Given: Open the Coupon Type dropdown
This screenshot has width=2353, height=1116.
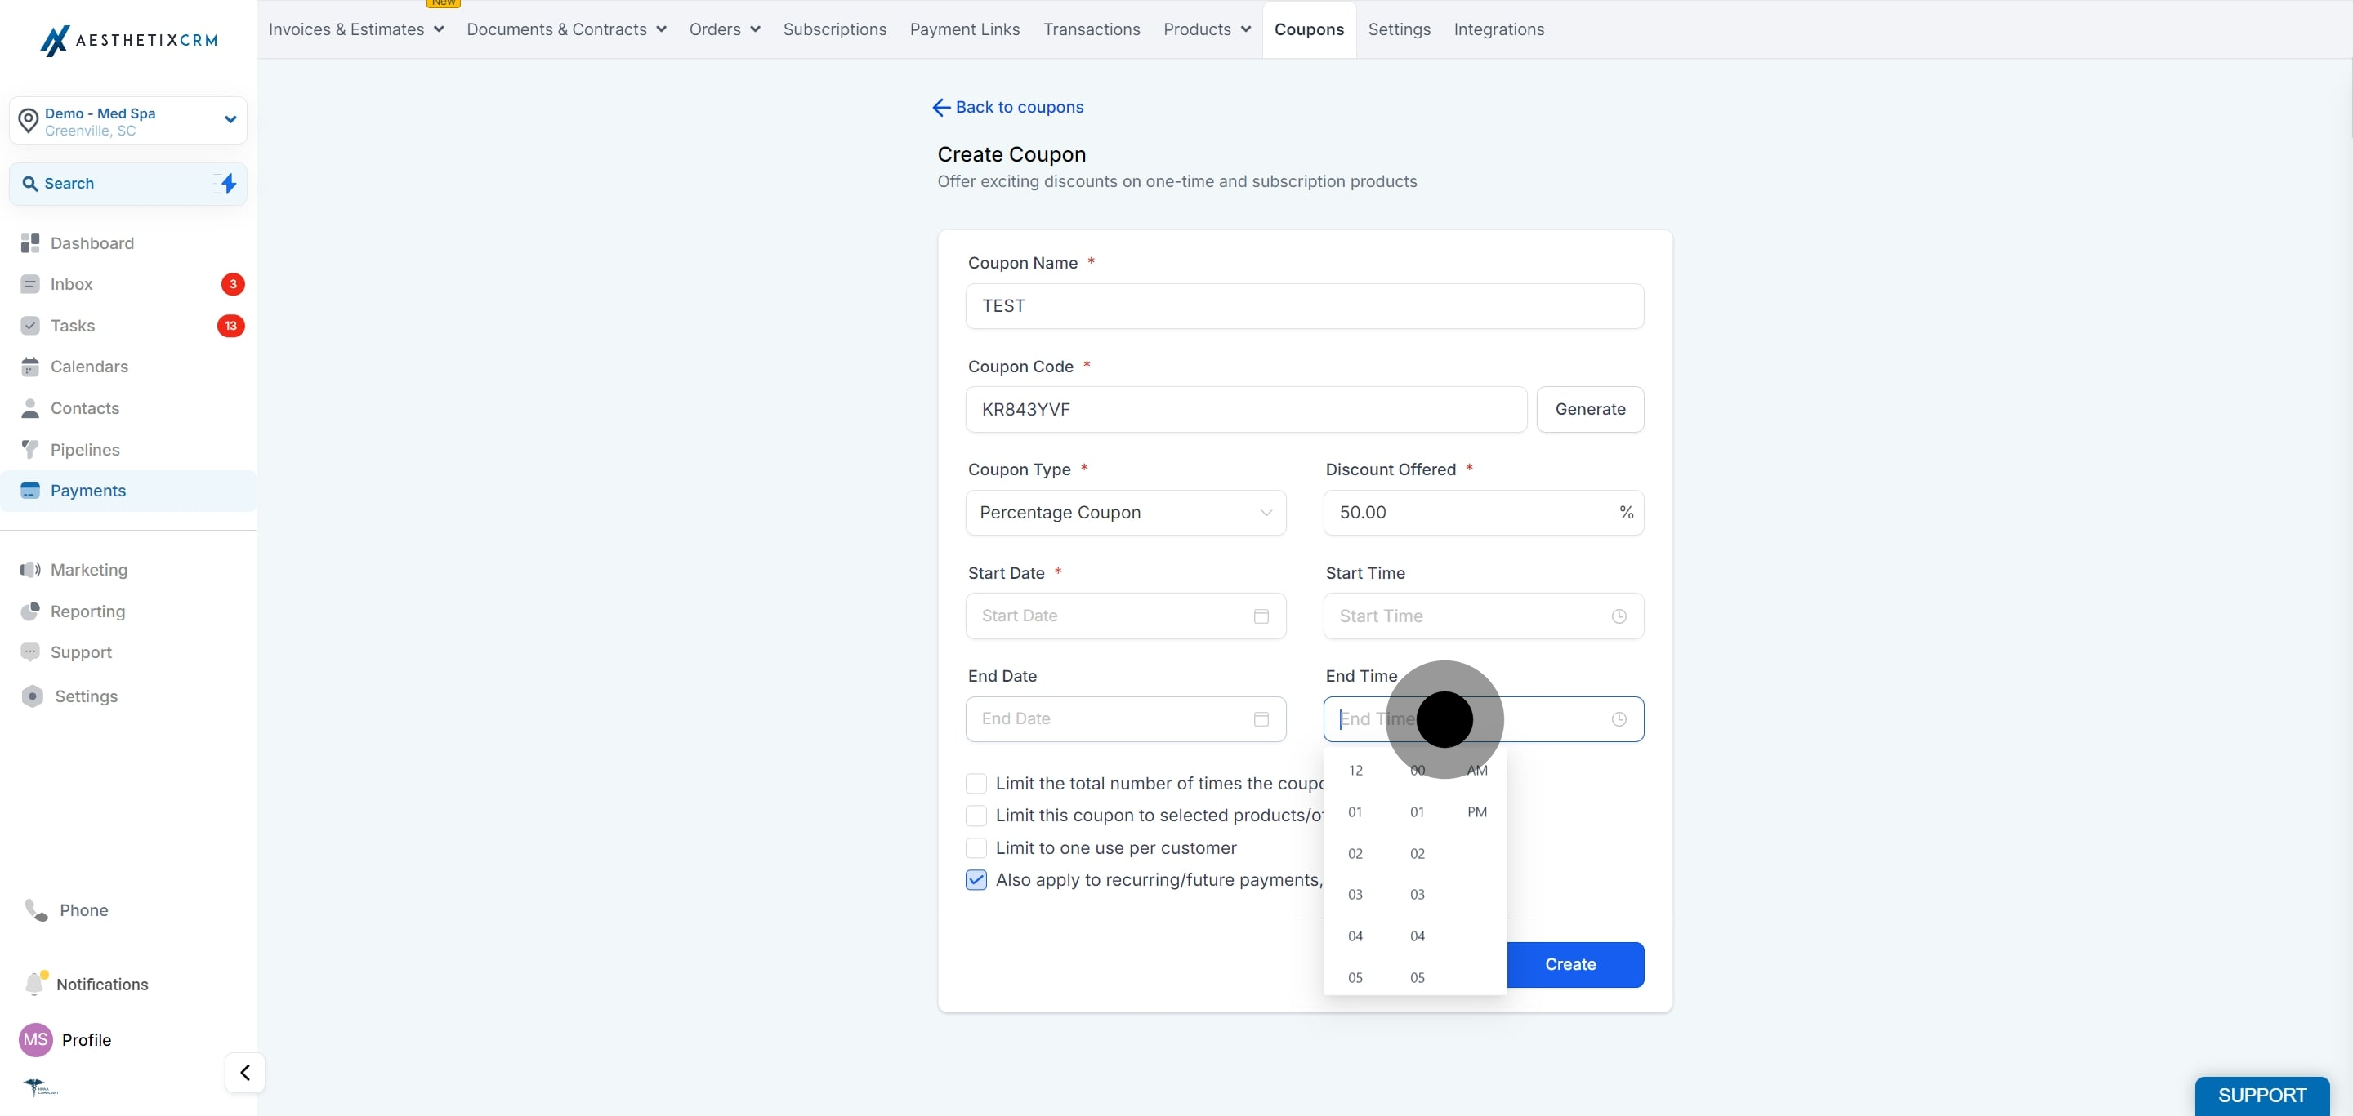Looking at the screenshot, I should pos(1125,513).
